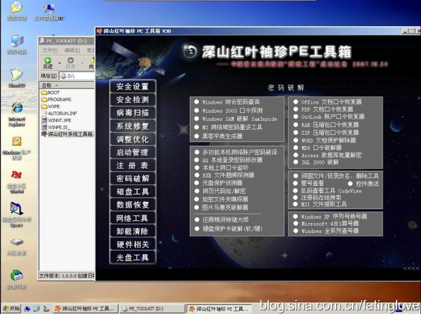Select RAR 压缩包口令恢复器 option
The width and height of the screenshot is (421, 314).
[x=326, y=125]
